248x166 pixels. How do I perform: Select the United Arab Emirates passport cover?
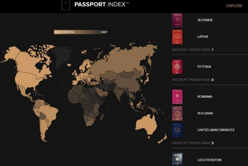point(177,130)
